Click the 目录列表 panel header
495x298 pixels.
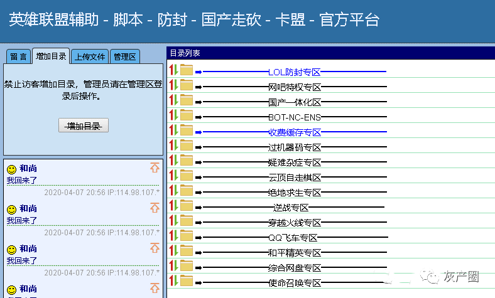[331, 53]
